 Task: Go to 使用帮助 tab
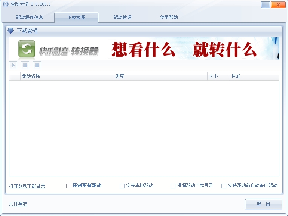tap(169, 18)
